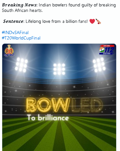Image resolution: width=120 pixels, height=151 pixels.
Task: Click the UP Police emblem in the image
Action: (9, 50)
